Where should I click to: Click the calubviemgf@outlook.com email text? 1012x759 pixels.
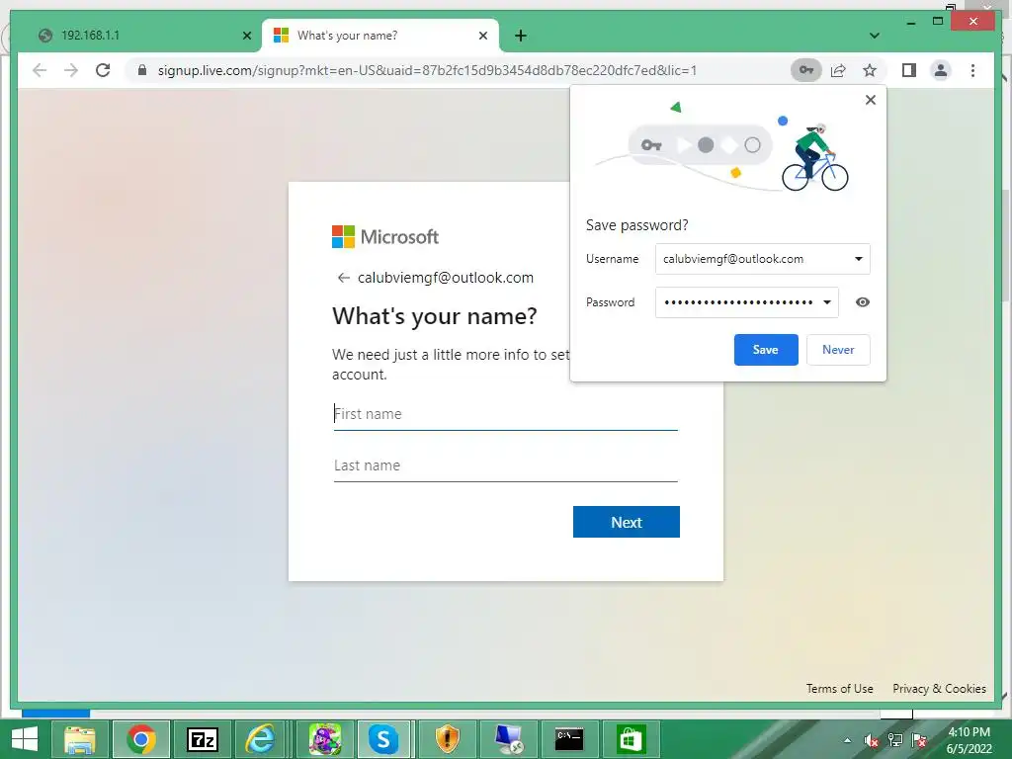click(446, 278)
